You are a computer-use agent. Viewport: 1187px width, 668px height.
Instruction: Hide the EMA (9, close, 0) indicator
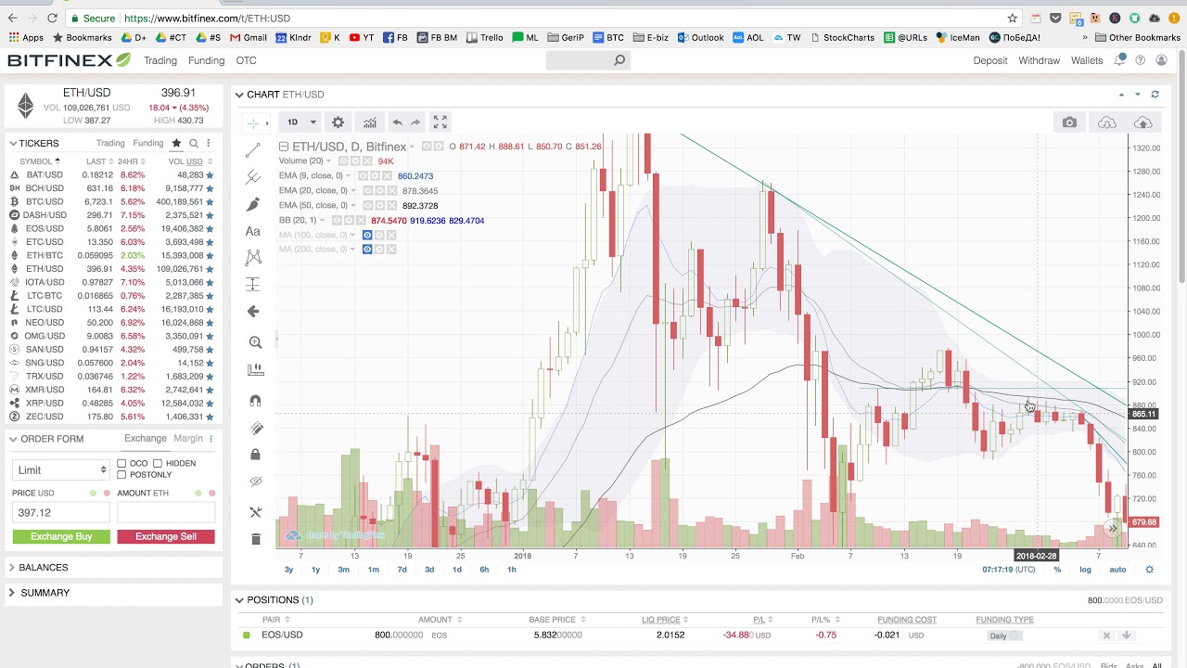[x=363, y=176]
